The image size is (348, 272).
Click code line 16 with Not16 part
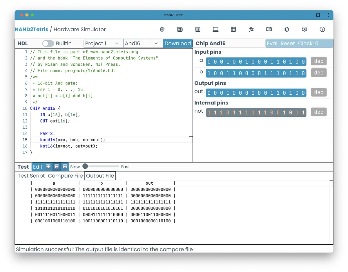[69, 146]
